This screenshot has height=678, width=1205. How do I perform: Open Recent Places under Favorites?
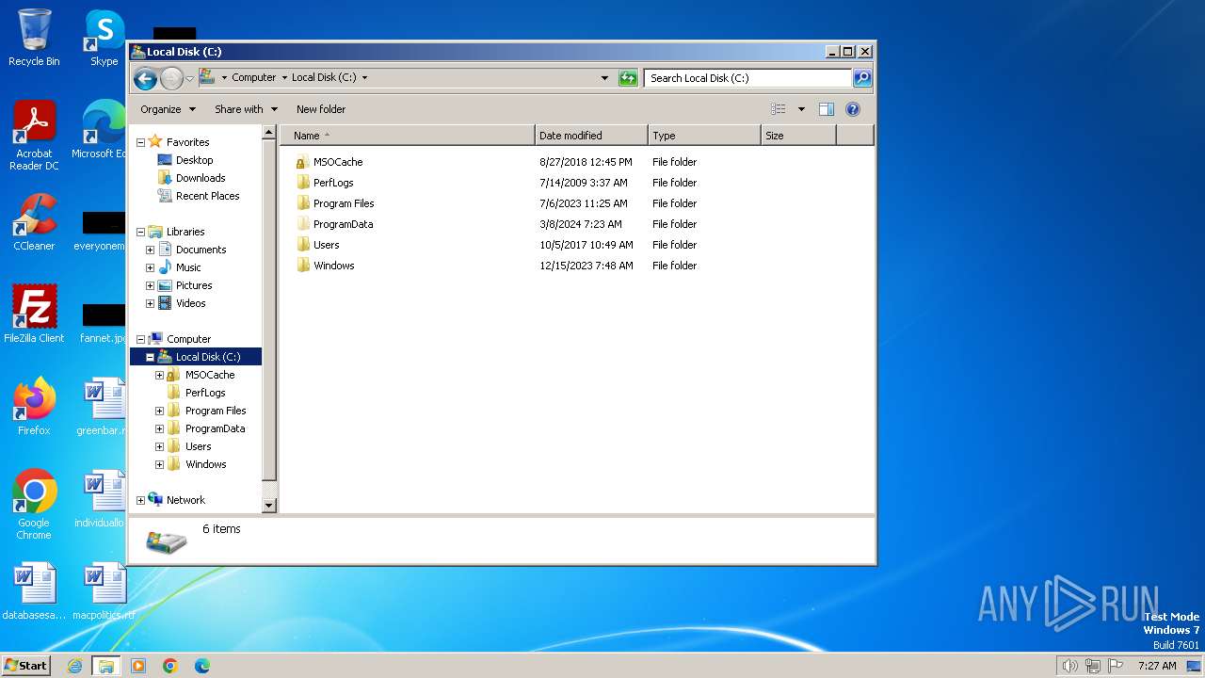click(207, 196)
